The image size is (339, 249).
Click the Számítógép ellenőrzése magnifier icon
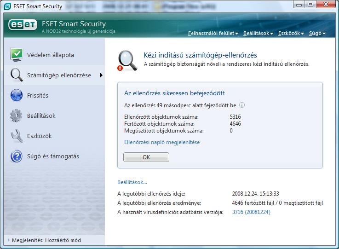[x=17, y=75]
